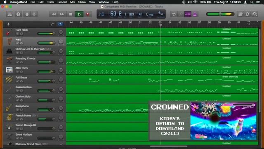
Task: Open the Track menu
Action: (50, 2)
